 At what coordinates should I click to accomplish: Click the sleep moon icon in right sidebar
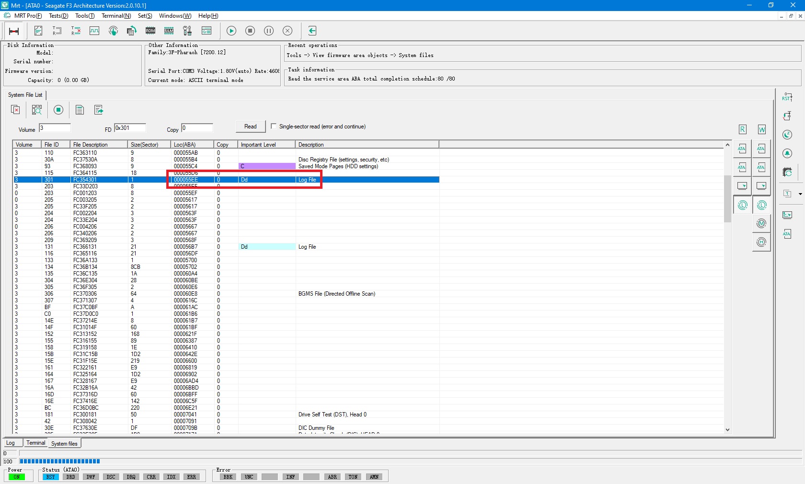tap(787, 134)
